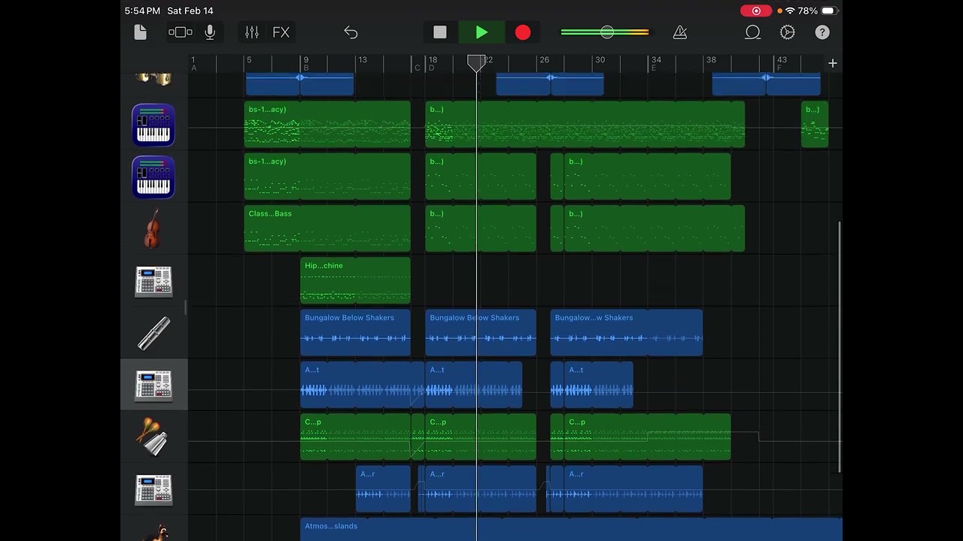Screen dimensions: 963x541
Task: Undo the last action
Action: pos(351,32)
